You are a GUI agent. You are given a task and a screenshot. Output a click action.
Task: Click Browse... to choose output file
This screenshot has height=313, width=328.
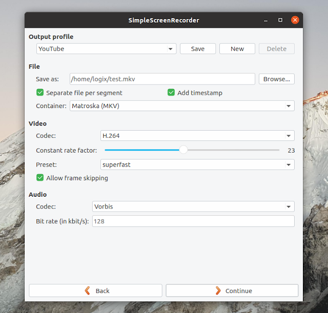tap(277, 79)
